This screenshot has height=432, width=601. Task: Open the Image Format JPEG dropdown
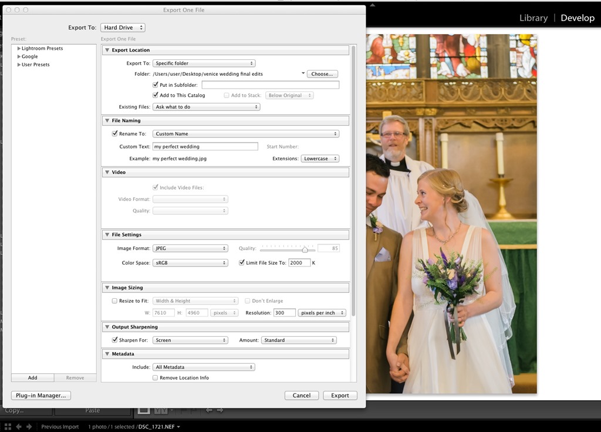tap(190, 249)
